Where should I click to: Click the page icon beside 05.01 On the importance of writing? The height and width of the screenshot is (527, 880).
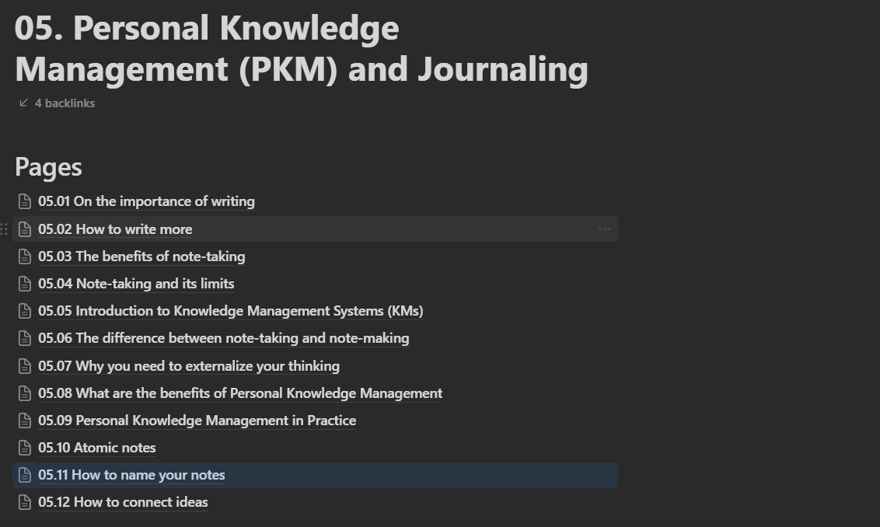26,201
